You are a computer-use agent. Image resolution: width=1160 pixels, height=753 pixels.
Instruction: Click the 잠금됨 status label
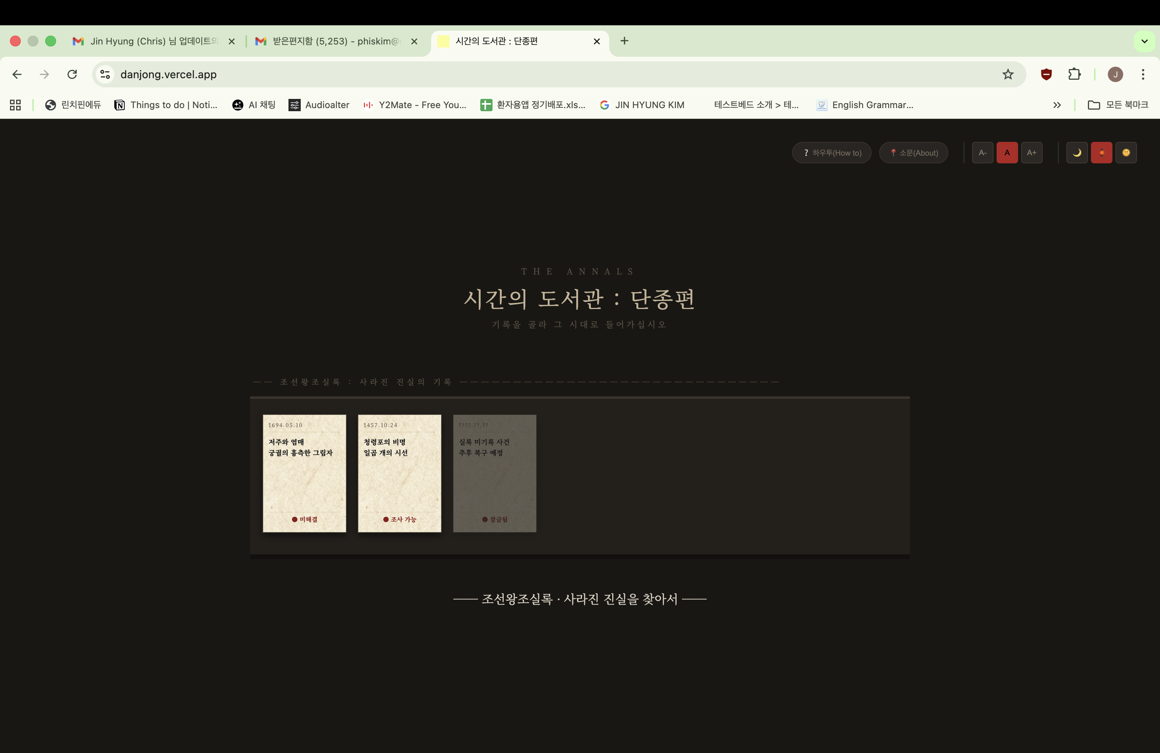495,519
